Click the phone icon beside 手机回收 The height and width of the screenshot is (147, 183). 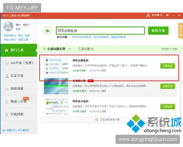pos(7,115)
